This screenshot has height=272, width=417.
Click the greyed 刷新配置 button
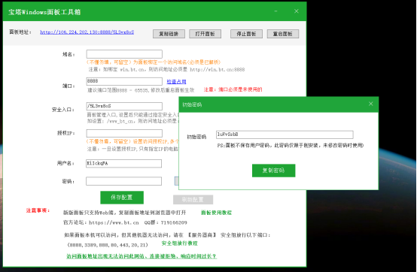point(193,200)
